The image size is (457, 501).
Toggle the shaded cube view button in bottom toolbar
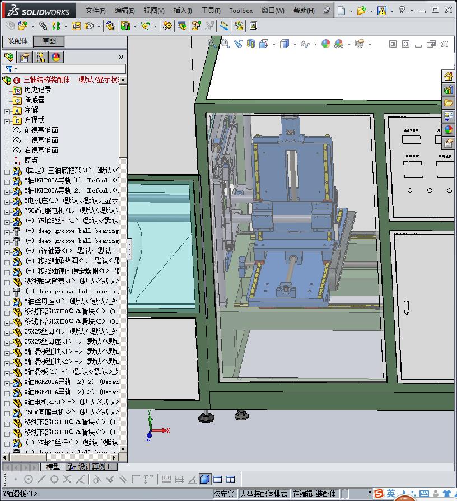(x=204, y=479)
